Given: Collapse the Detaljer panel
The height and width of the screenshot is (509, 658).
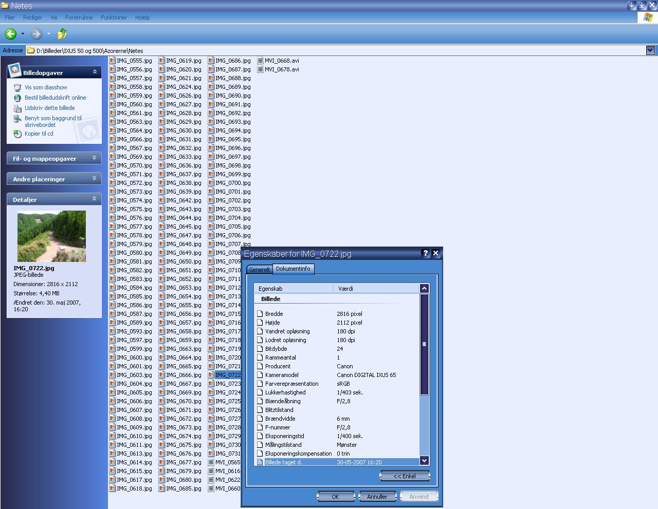Looking at the screenshot, I should click(x=95, y=199).
